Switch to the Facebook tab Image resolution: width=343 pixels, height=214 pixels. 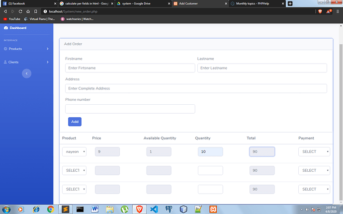pos(28,3)
